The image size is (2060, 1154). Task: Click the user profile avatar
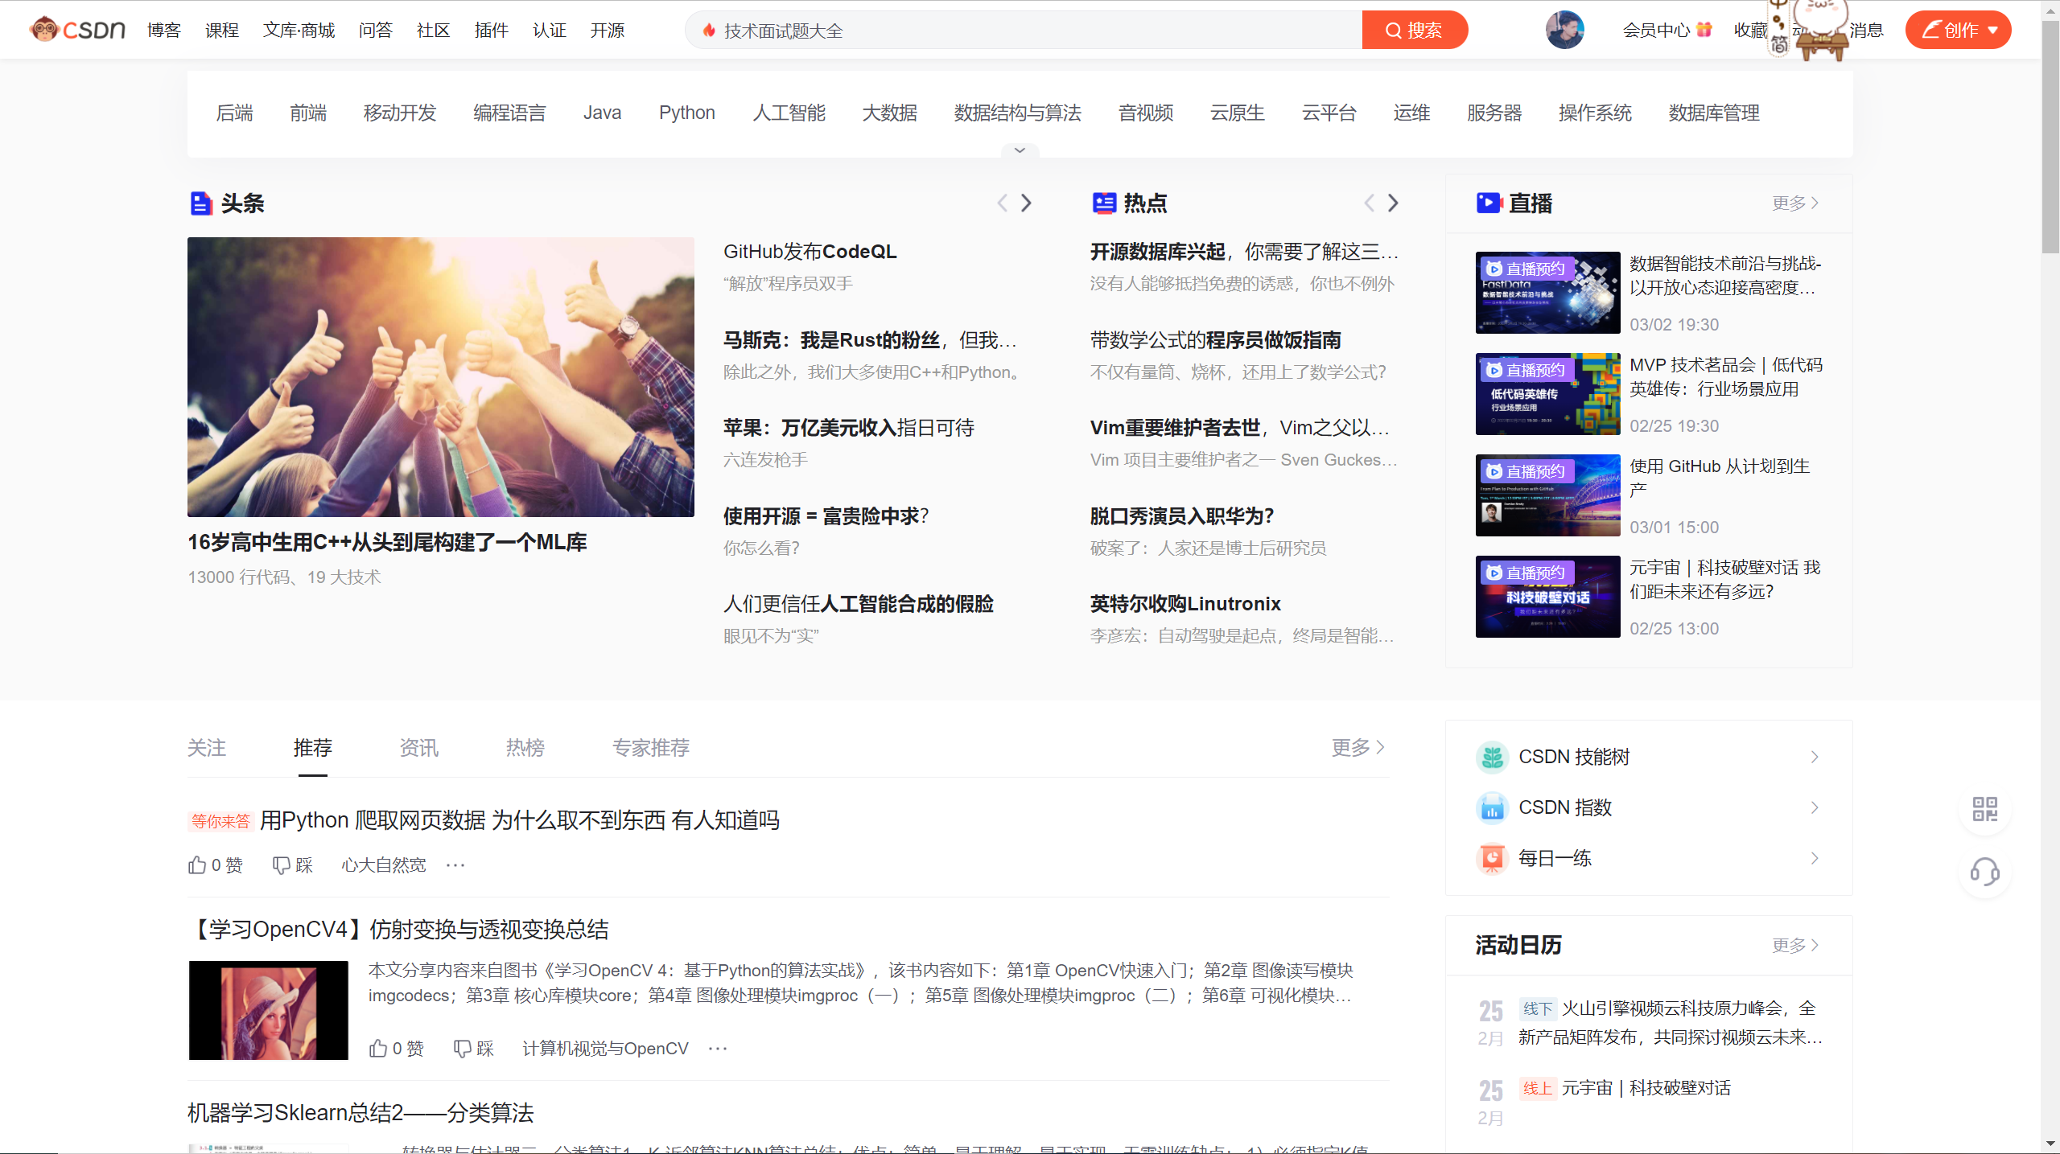[x=1564, y=30]
